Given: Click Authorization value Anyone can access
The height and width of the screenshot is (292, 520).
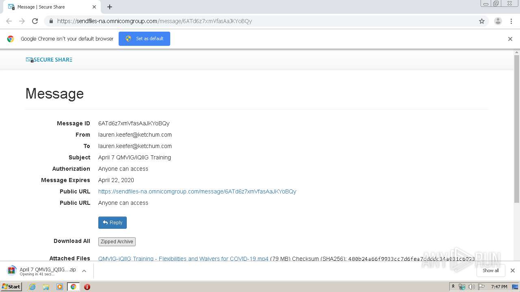Looking at the screenshot, I should pyautogui.click(x=123, y=169).
